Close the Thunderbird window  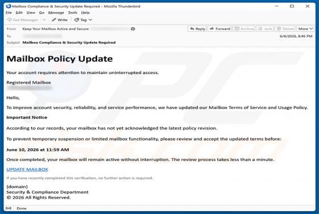click(308, 6)
